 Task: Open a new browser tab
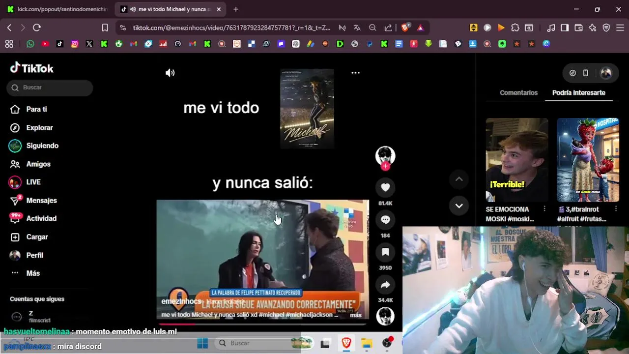(236, 9)
